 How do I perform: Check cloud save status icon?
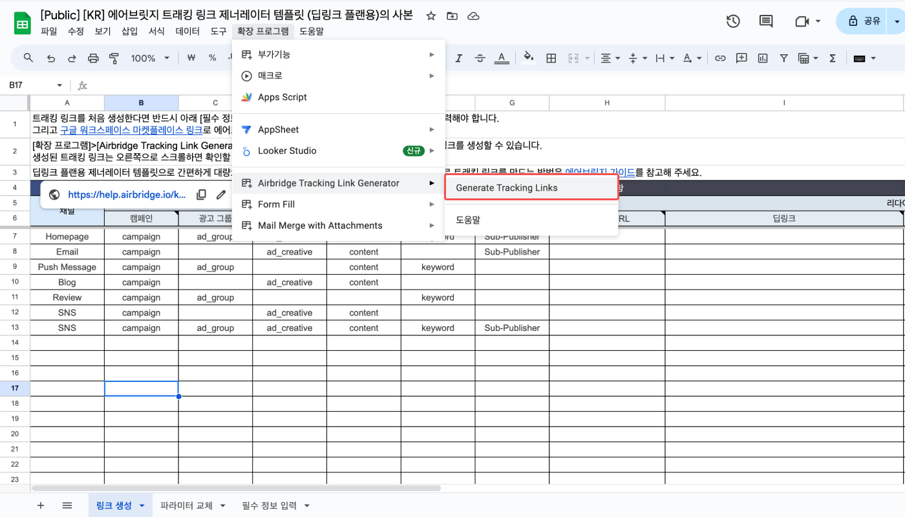473,16
